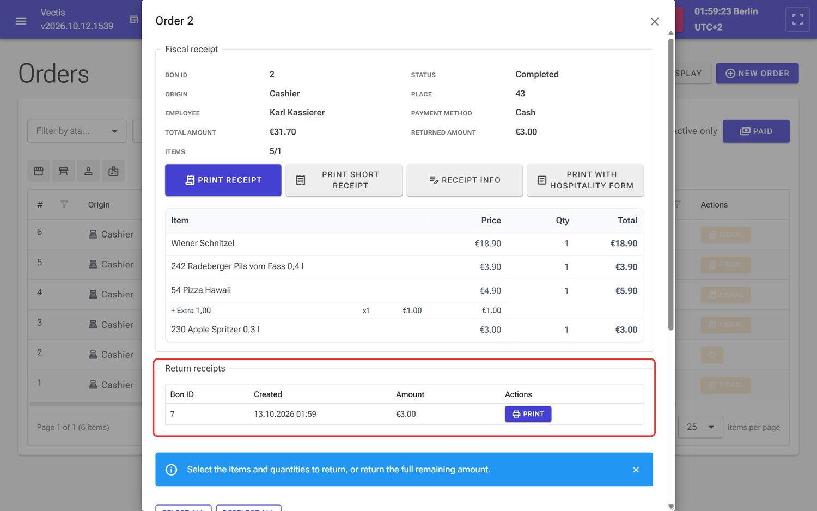Click the Vectis version label
817x511 pixels.
pyautogui.click(x=77, y=20)
